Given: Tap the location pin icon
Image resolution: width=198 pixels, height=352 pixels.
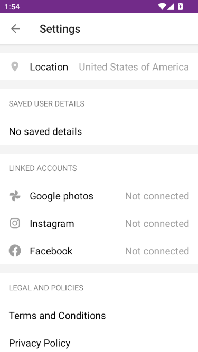Looking at the screenshot, I should pyautogui.click(x=15, y=66).
